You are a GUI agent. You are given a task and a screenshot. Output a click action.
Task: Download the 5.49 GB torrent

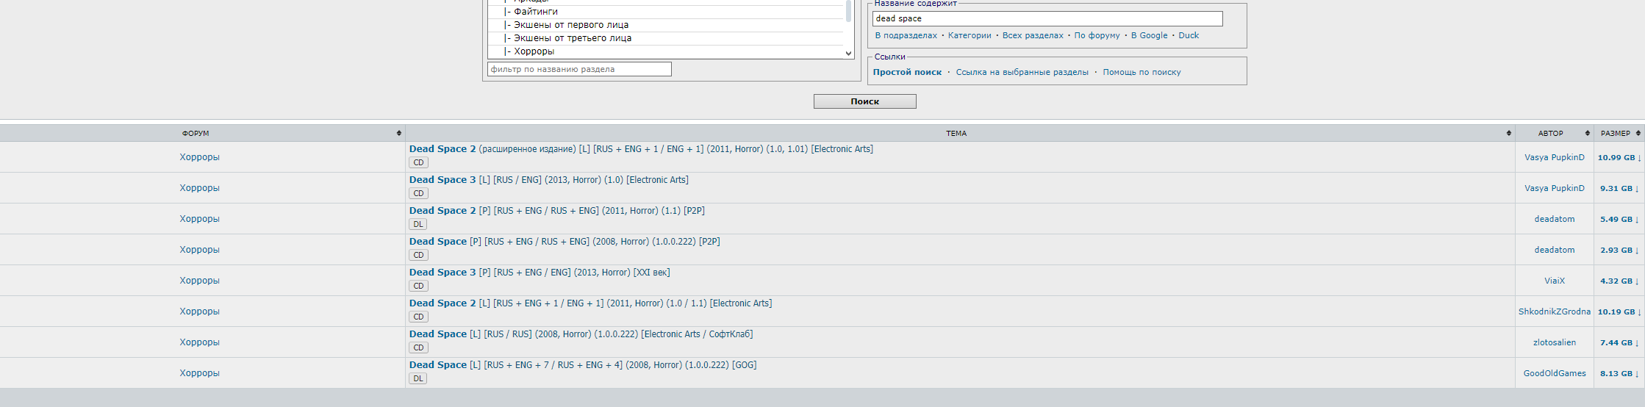[1619, 219]
